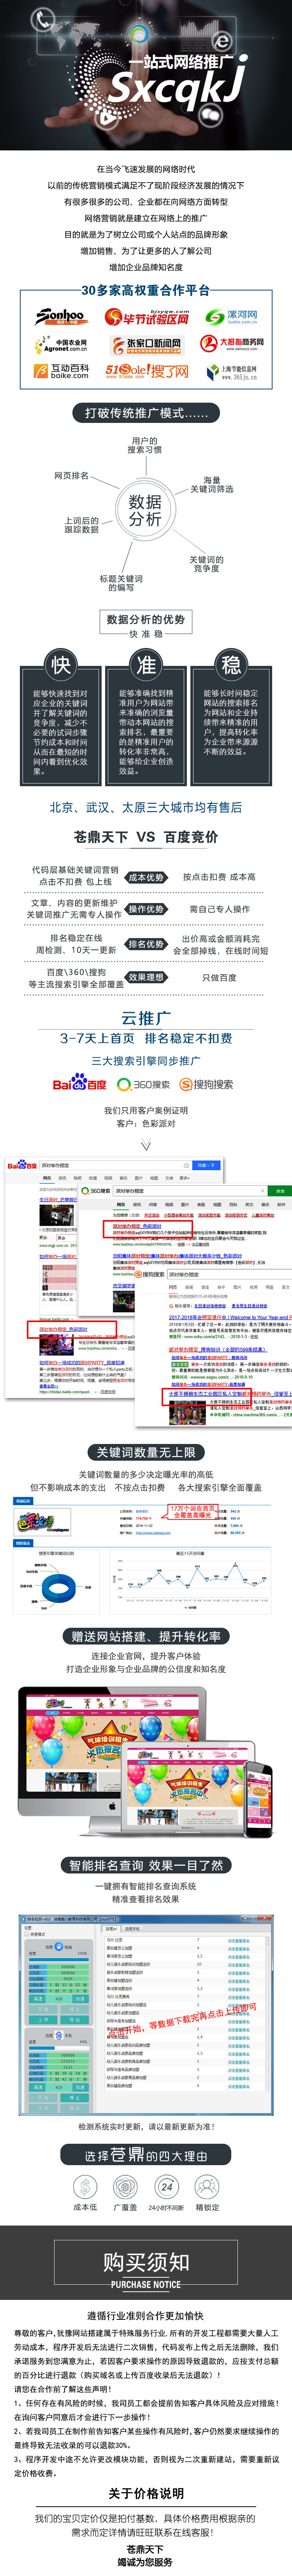Click the Sonhoo partner logo

(62, 317)
